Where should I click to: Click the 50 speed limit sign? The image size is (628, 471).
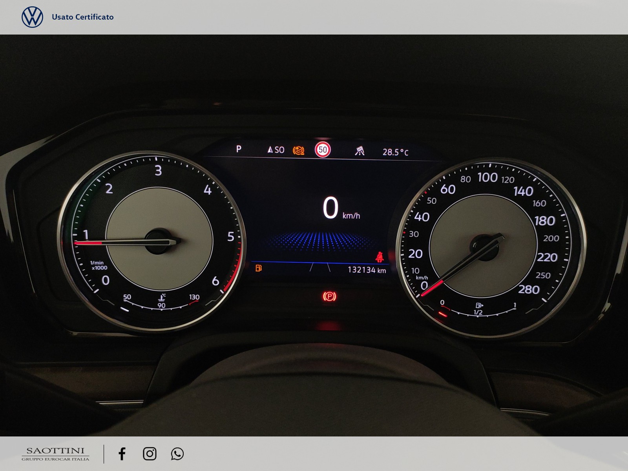coord(323,150)
